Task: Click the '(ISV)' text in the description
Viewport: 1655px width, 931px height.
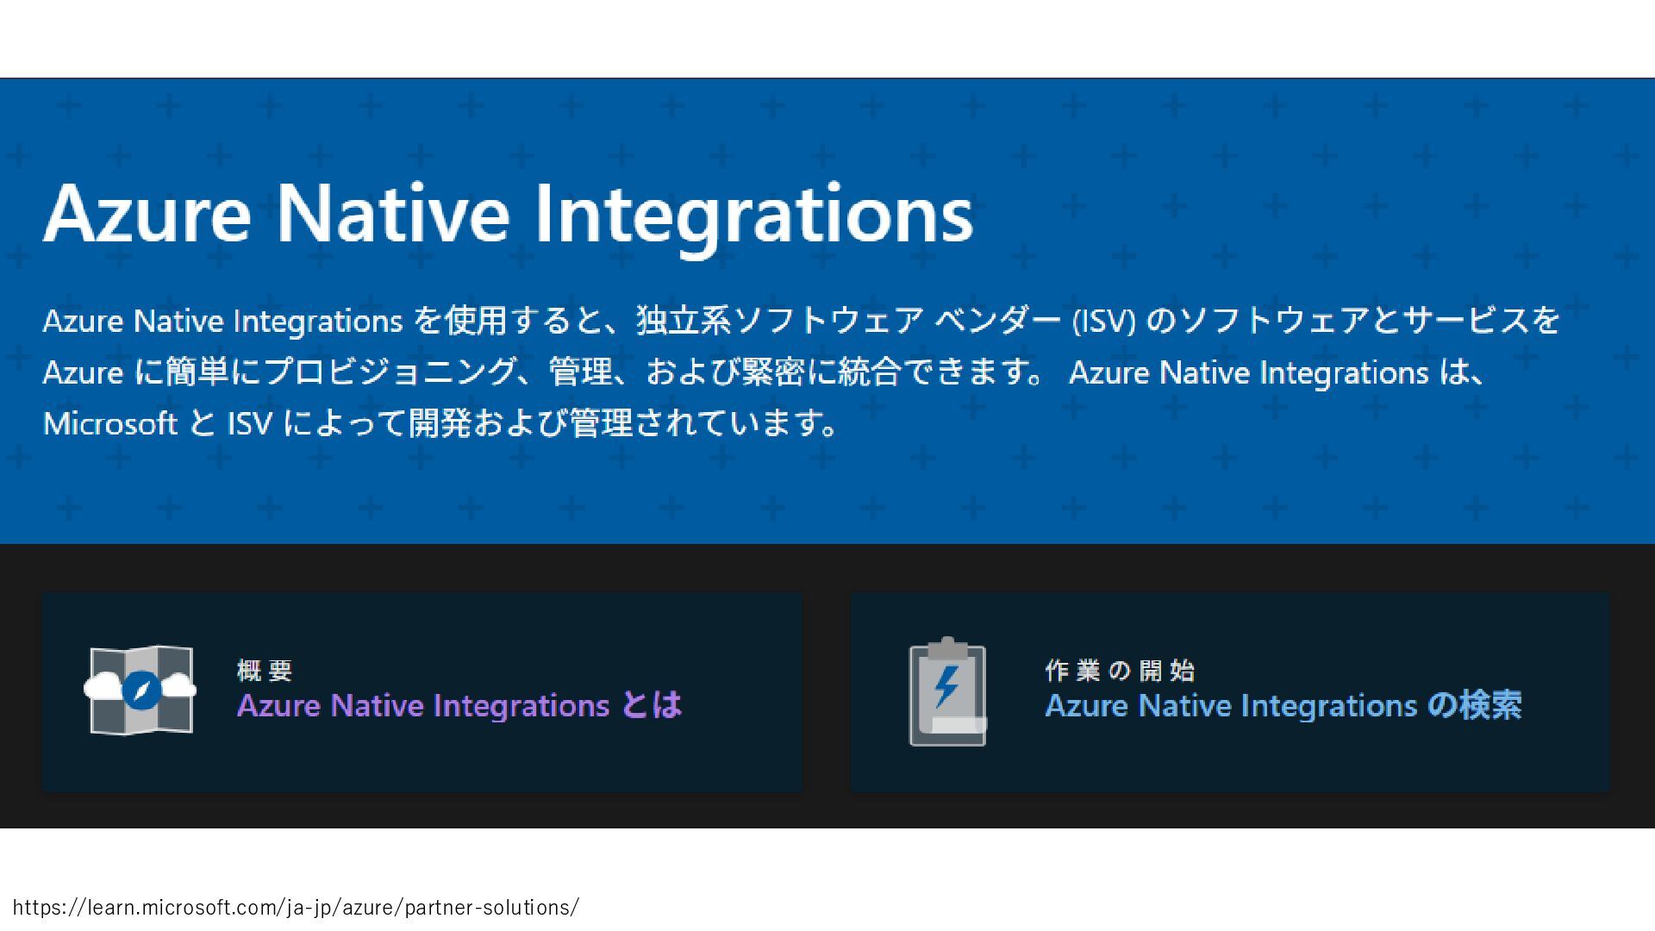Action: [1104, 321]
